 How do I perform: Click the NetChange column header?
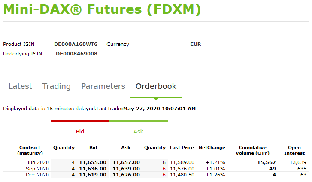pyautogui.click(x=212, y=148)
